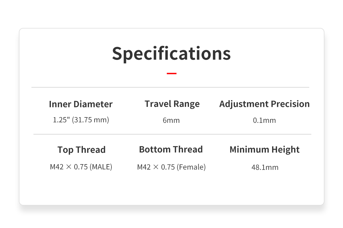343x228 pixels.
Task: Click the M42 × 0.75 (Female) value
Action: pyautogui.click(x=171, y=167)
